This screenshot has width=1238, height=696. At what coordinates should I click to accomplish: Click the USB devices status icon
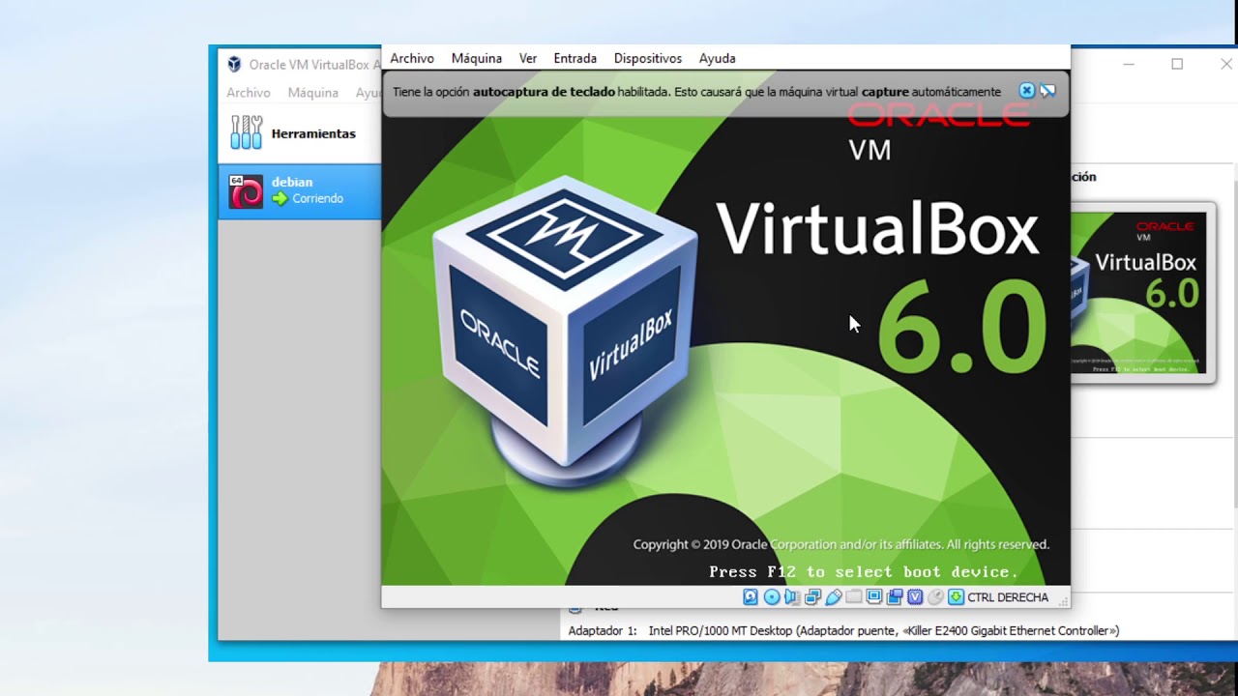coord(834,597)
